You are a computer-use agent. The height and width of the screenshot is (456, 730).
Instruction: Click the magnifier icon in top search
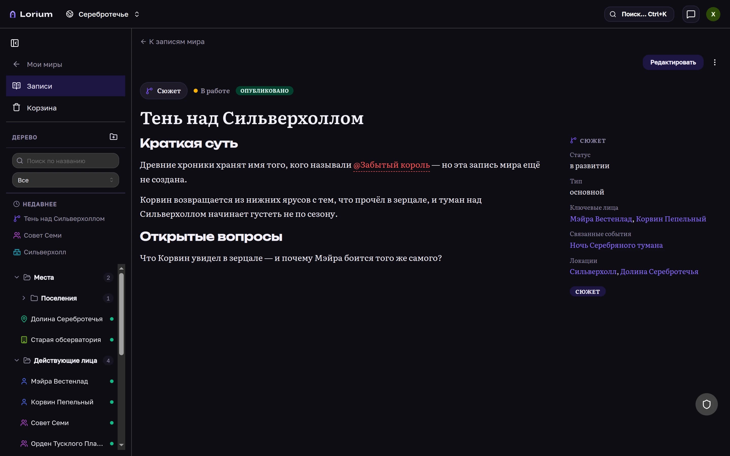pyautogui.click(x=613, y=14)
